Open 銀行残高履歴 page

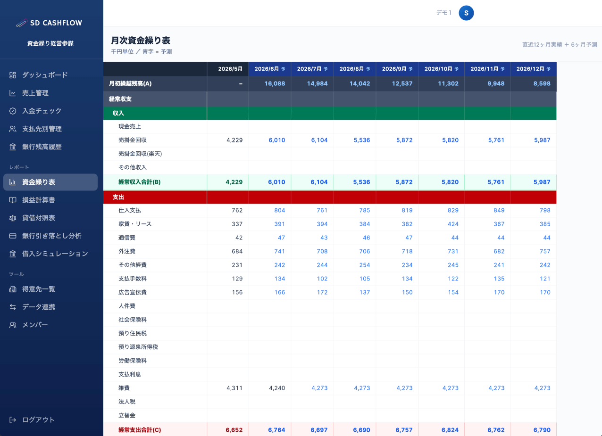coord(50,147)
